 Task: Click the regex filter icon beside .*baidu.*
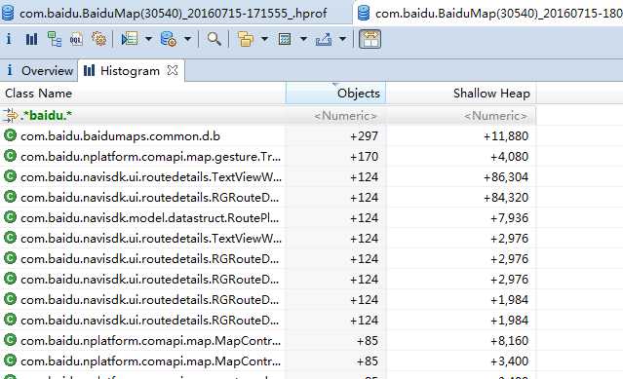click(10, 116)
